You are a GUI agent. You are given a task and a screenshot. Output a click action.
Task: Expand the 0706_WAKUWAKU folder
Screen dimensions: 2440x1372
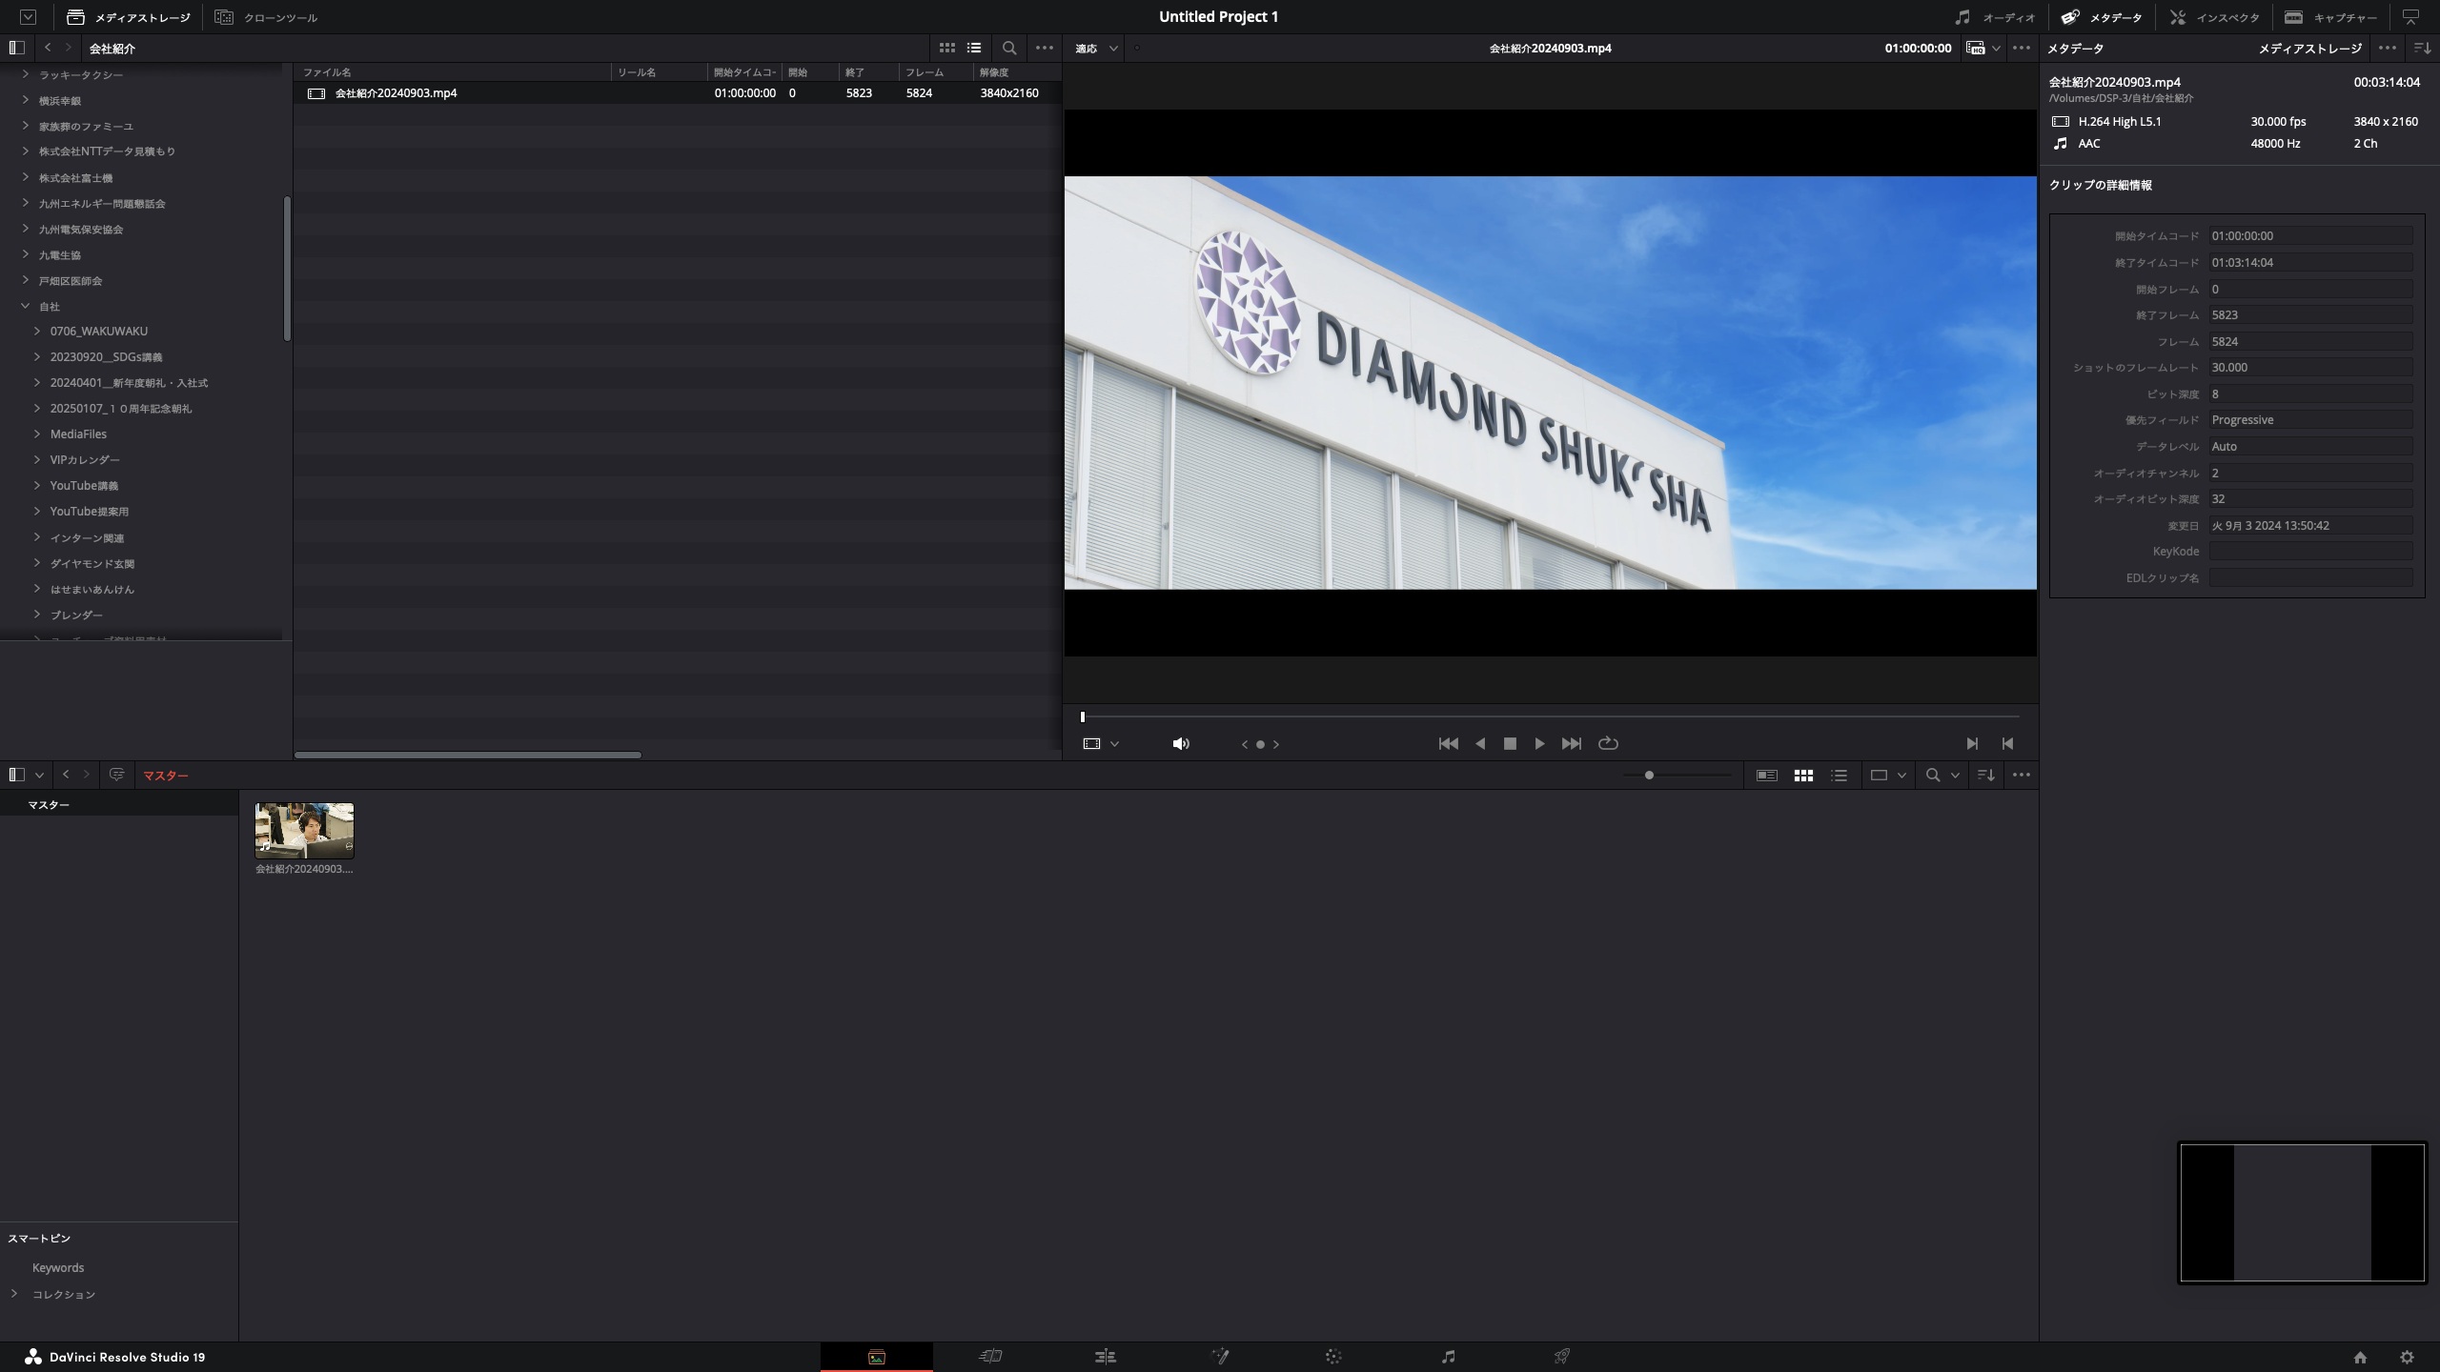[37, 331]
